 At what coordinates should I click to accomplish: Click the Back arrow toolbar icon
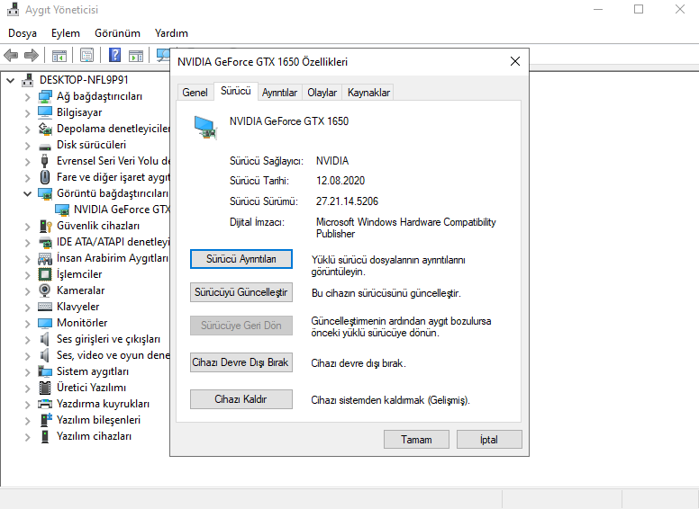(x=11, y=55)
